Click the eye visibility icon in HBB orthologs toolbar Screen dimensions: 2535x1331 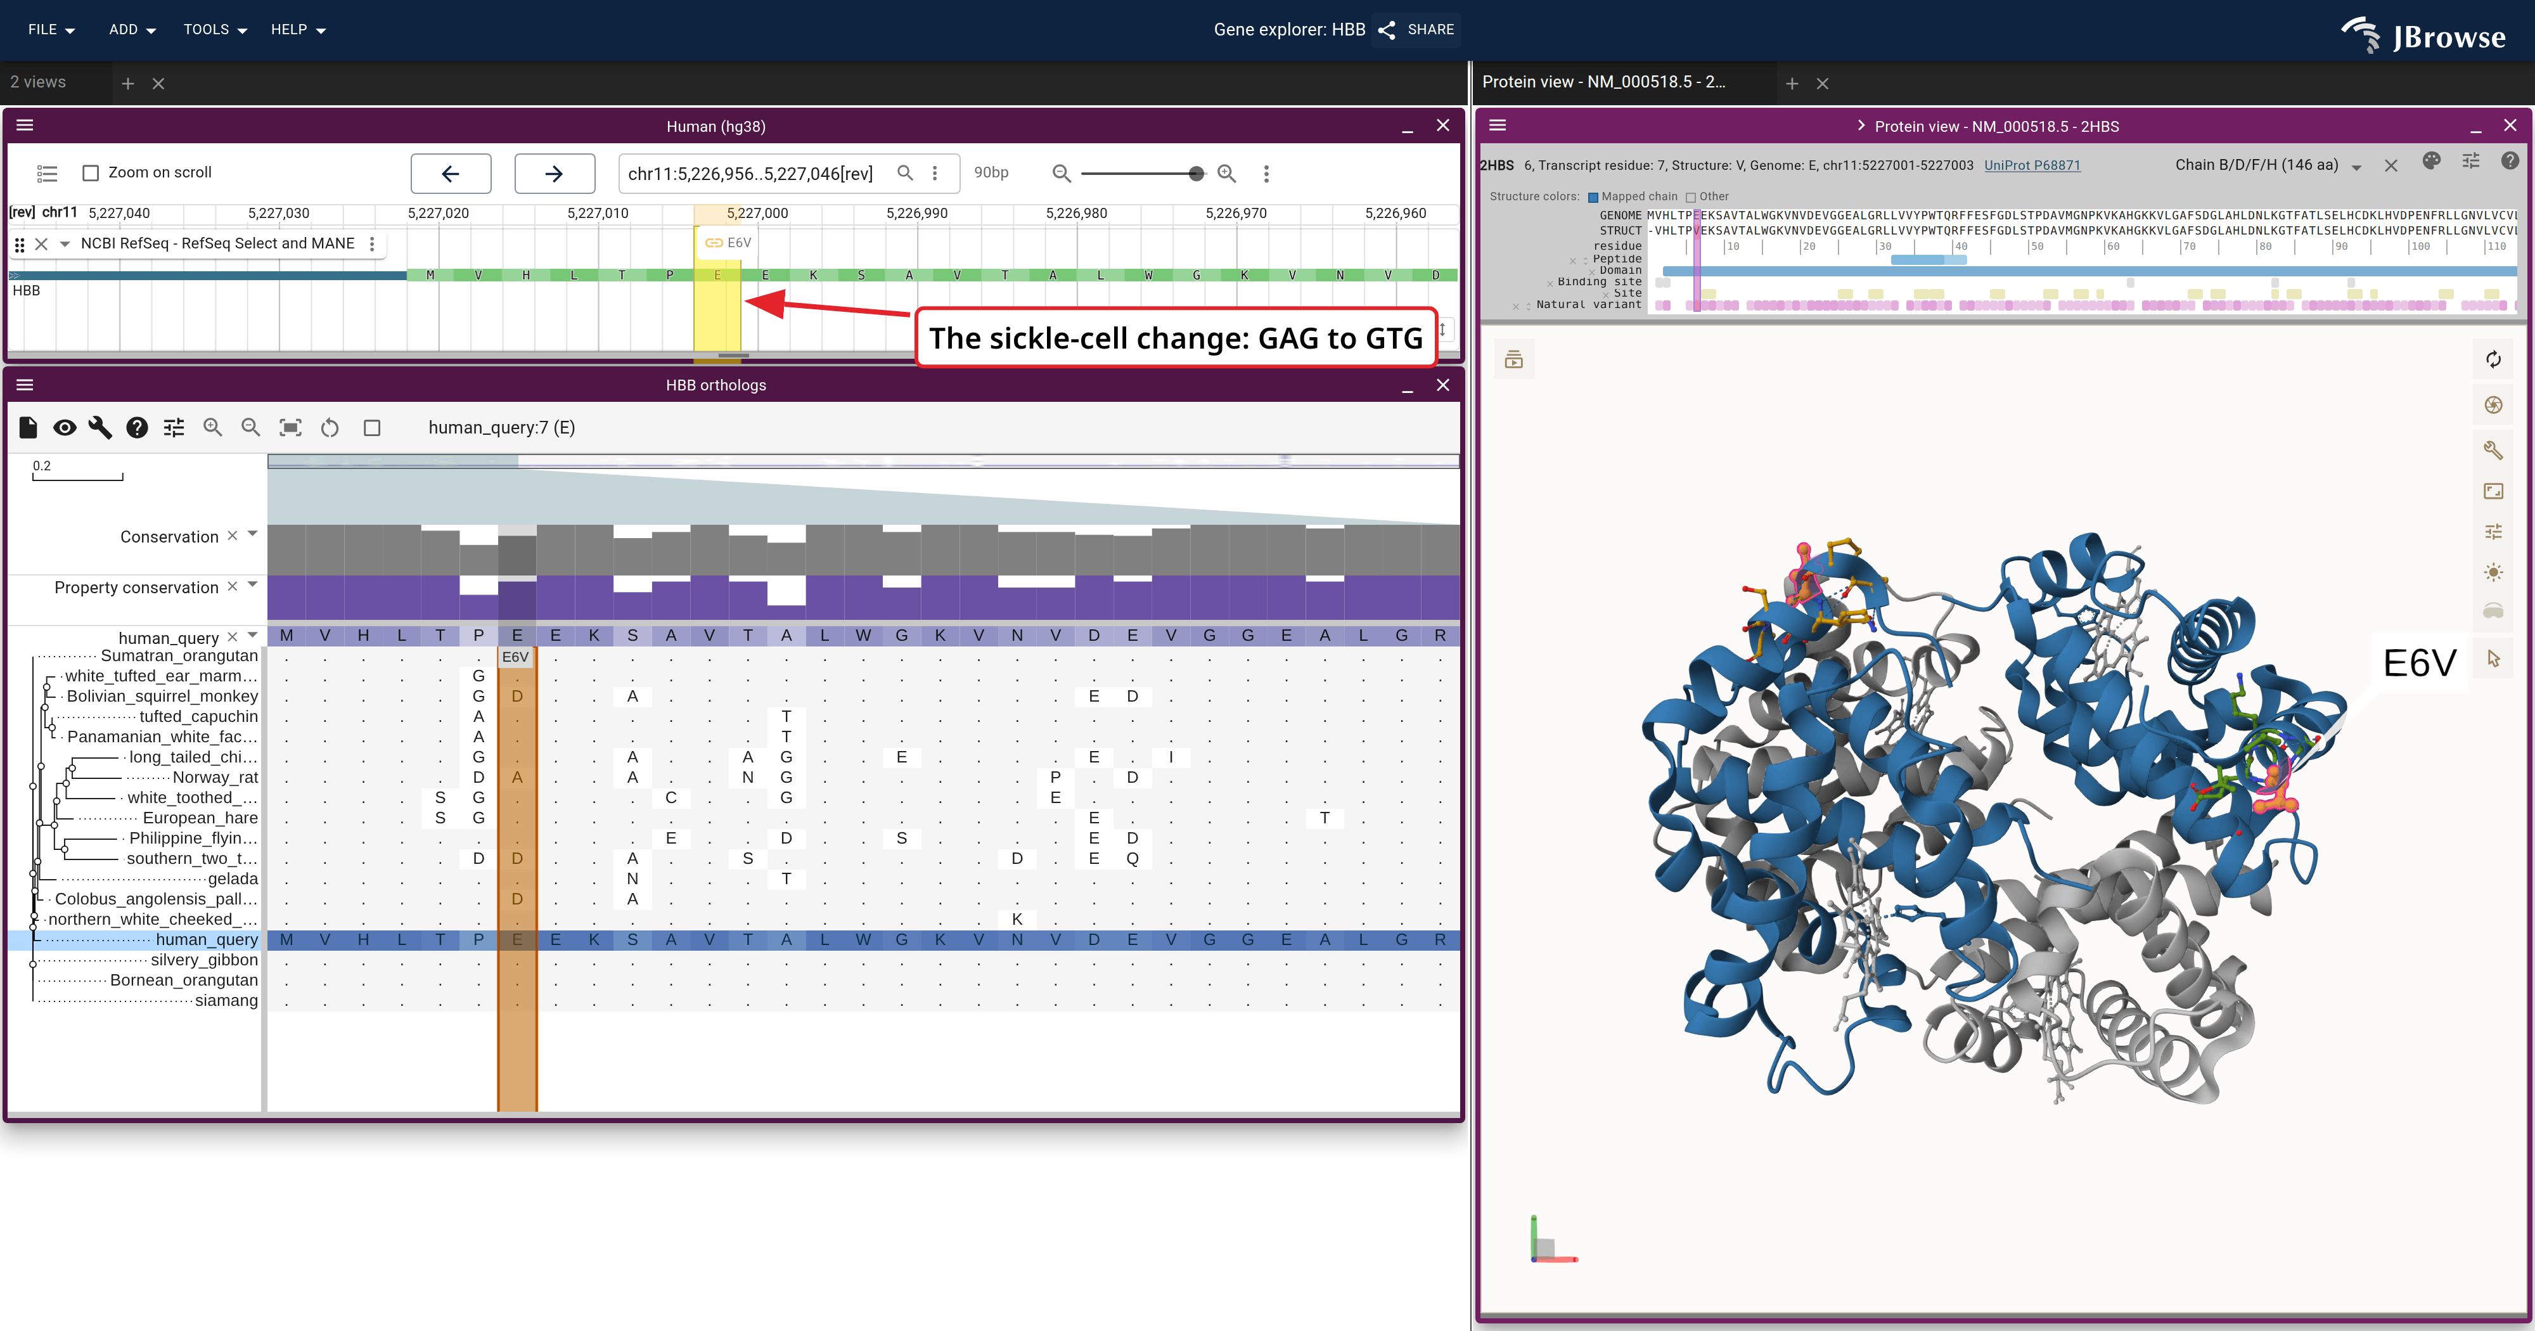(x=65, y=427)
